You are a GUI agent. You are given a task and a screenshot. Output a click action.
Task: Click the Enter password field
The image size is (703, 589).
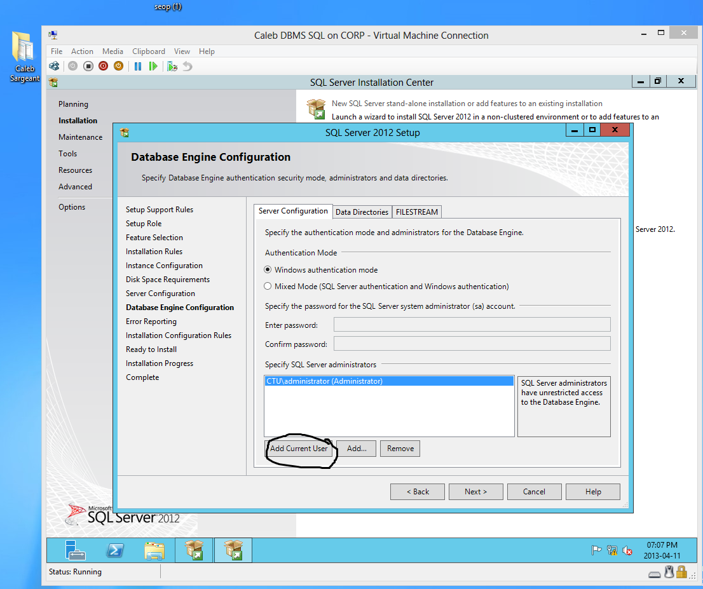pyautogui.click(x=472, y=325)
